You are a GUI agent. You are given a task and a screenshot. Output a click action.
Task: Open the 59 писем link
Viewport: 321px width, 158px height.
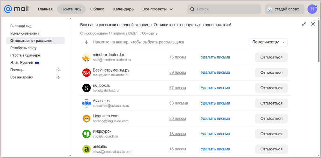(x=177, y=72)
